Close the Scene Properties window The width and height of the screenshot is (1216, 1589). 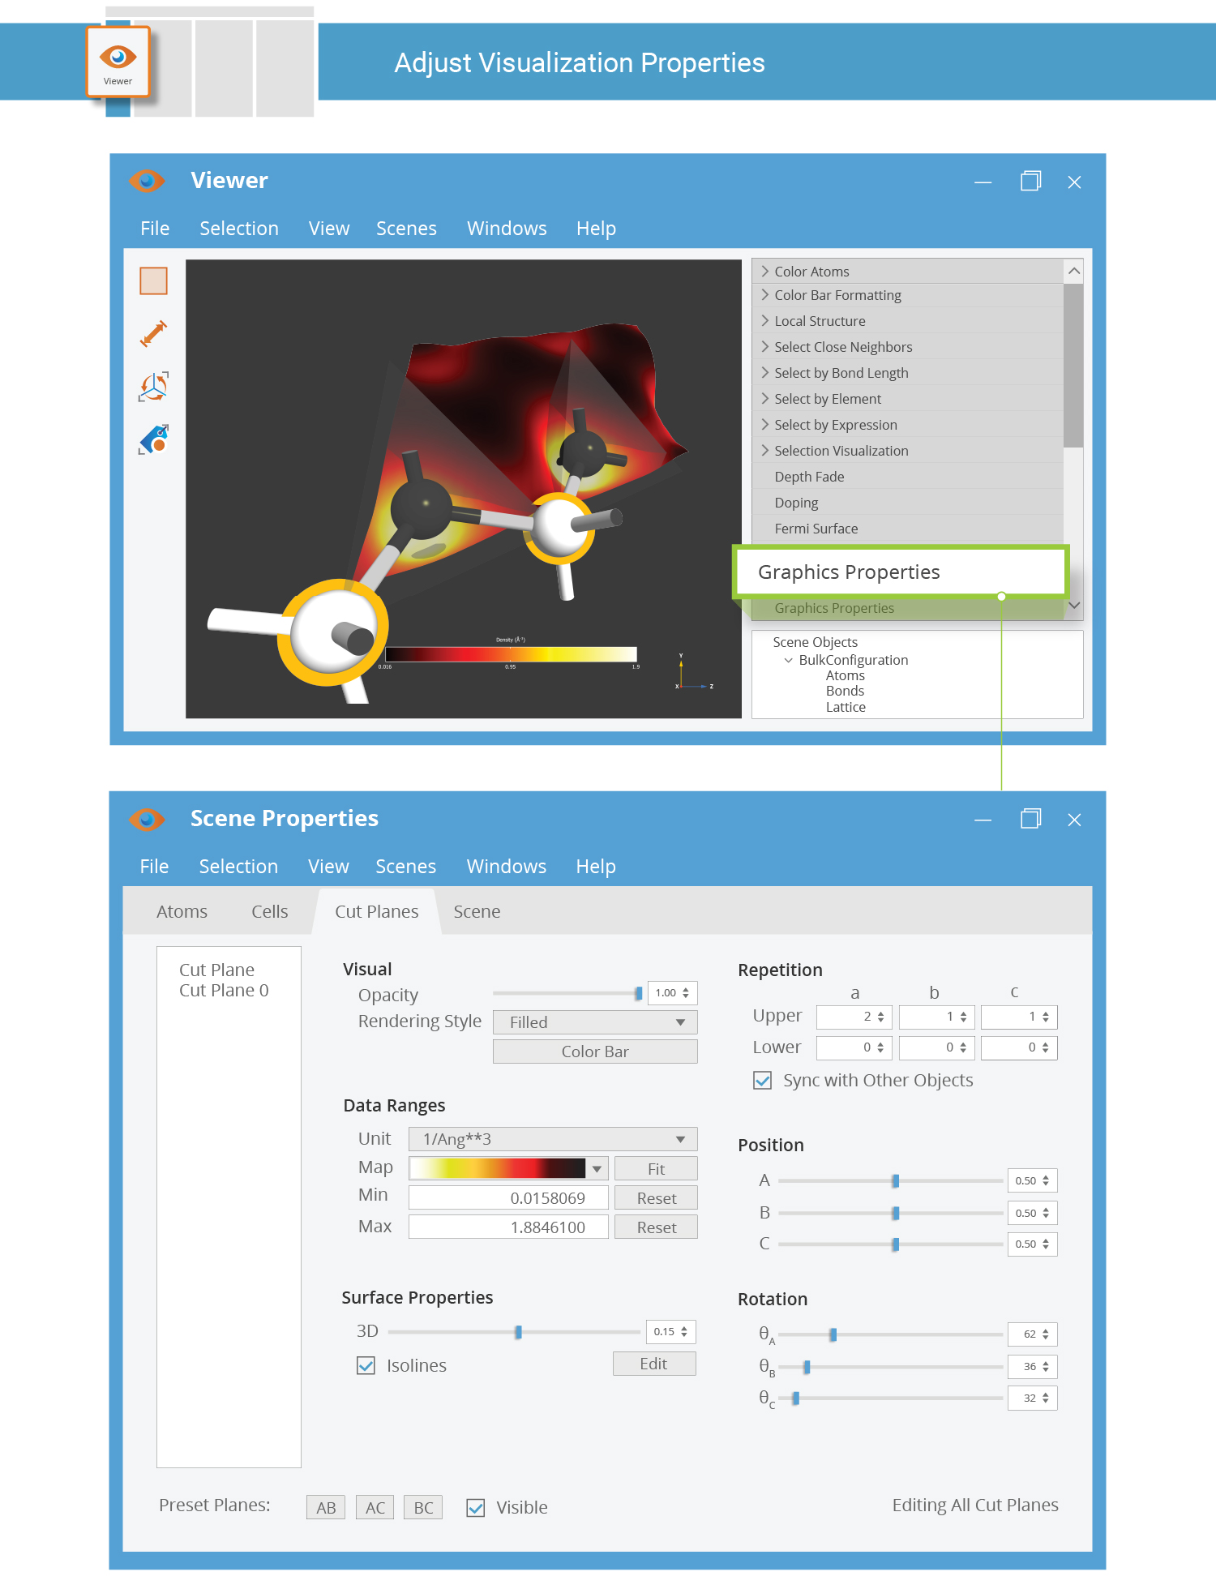pyautogui.click(x=1074, y=820)
